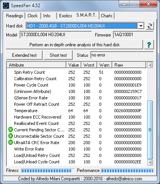Switch to the Readings tab
160x184 pixels.
14,16
